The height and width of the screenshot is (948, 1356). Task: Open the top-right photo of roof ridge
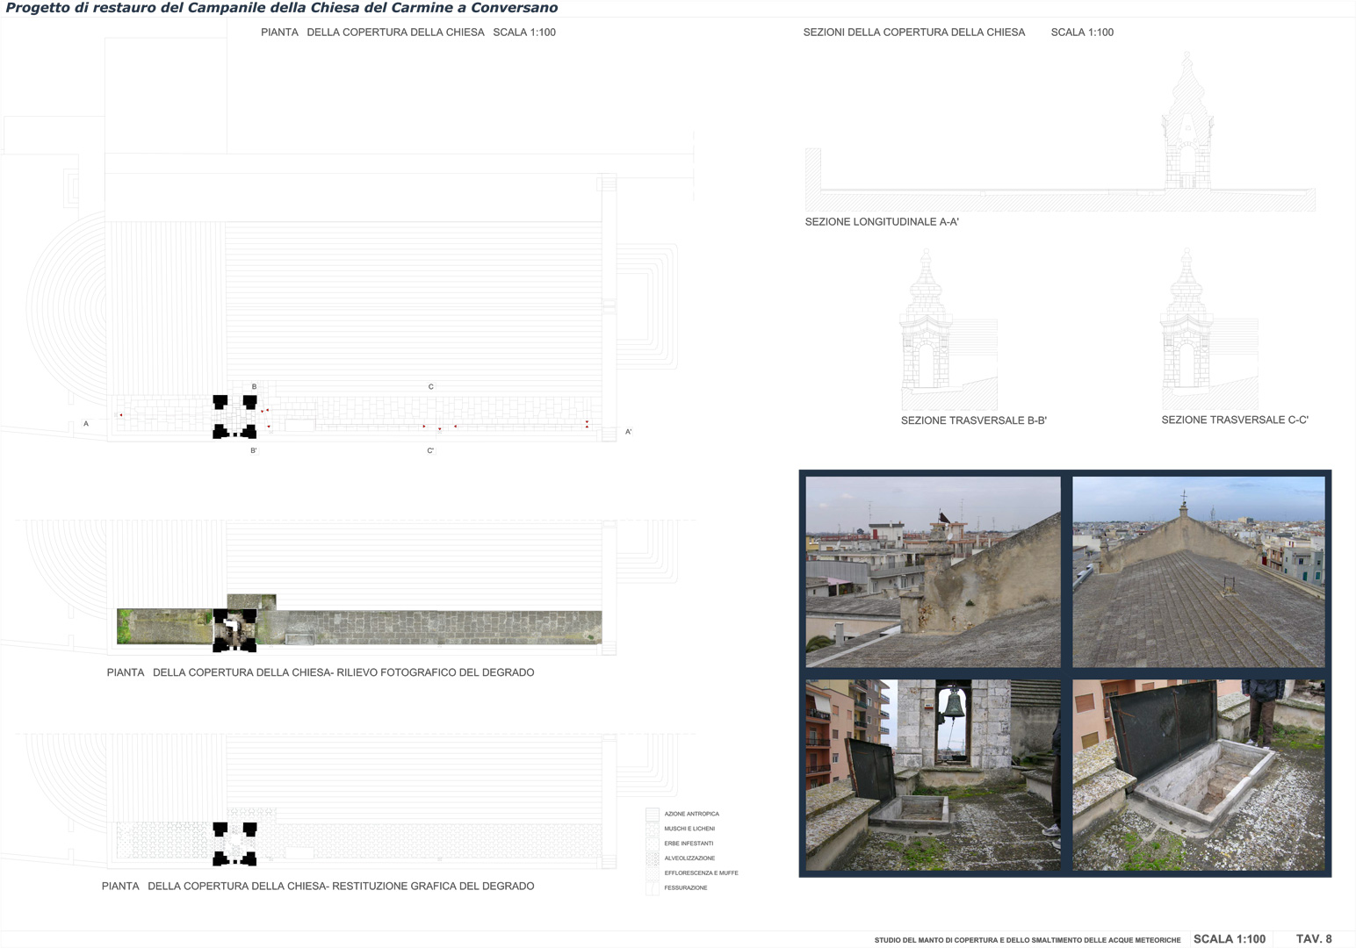[1199, 571]
